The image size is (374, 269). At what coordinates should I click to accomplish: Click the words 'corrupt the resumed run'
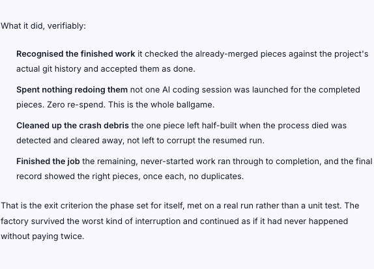pyautogui.click(x=214, y=141)
